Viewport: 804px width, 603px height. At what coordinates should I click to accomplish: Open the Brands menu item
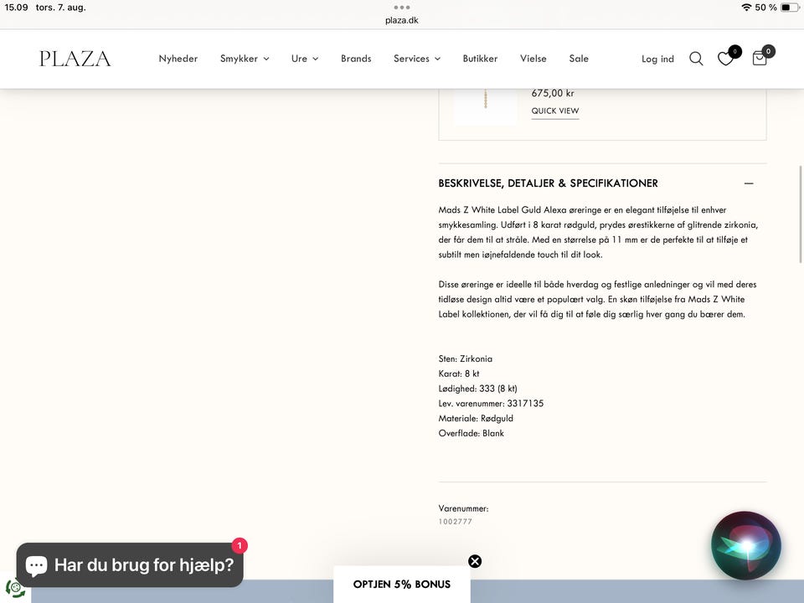(x=356, y=59)
